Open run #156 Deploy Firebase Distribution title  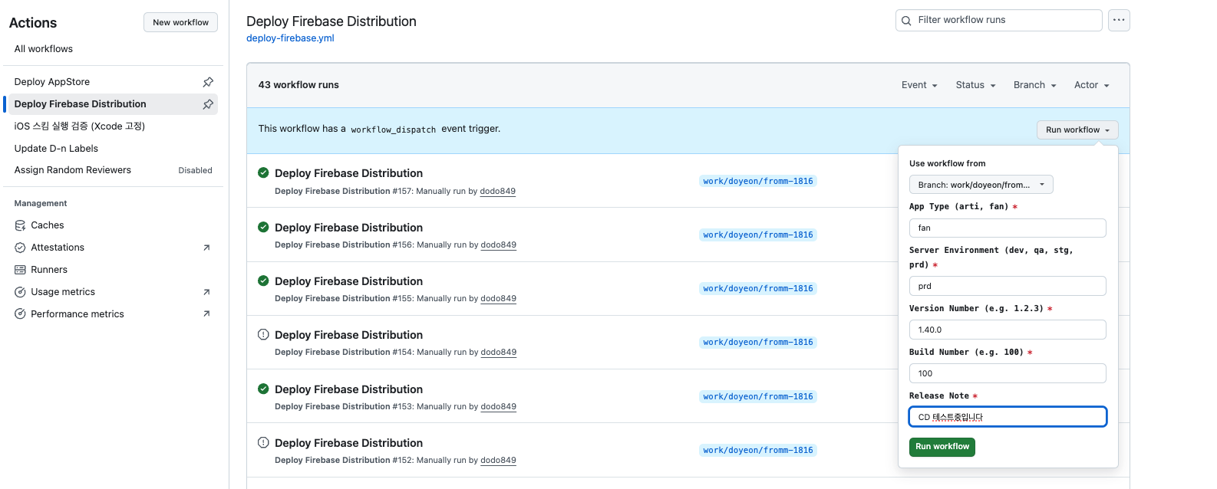pyautogui.click(x=348, y=228)
